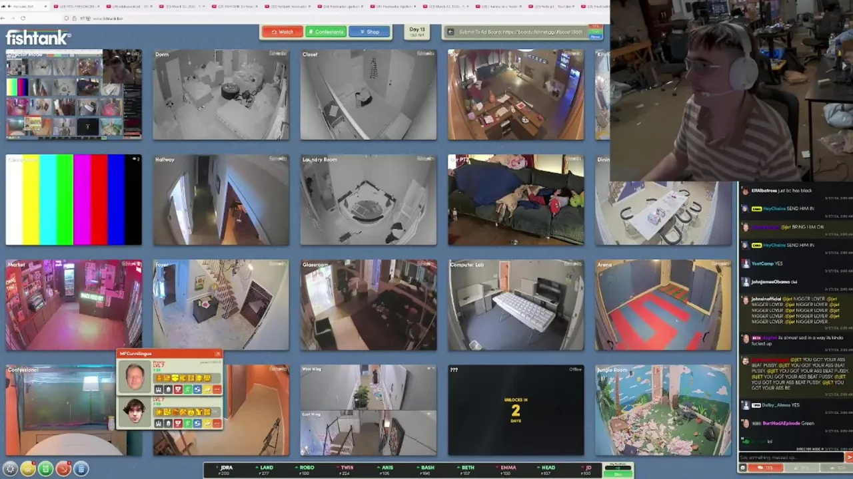
Task: Click the red anchor round icon
Action: coord(63,469)
